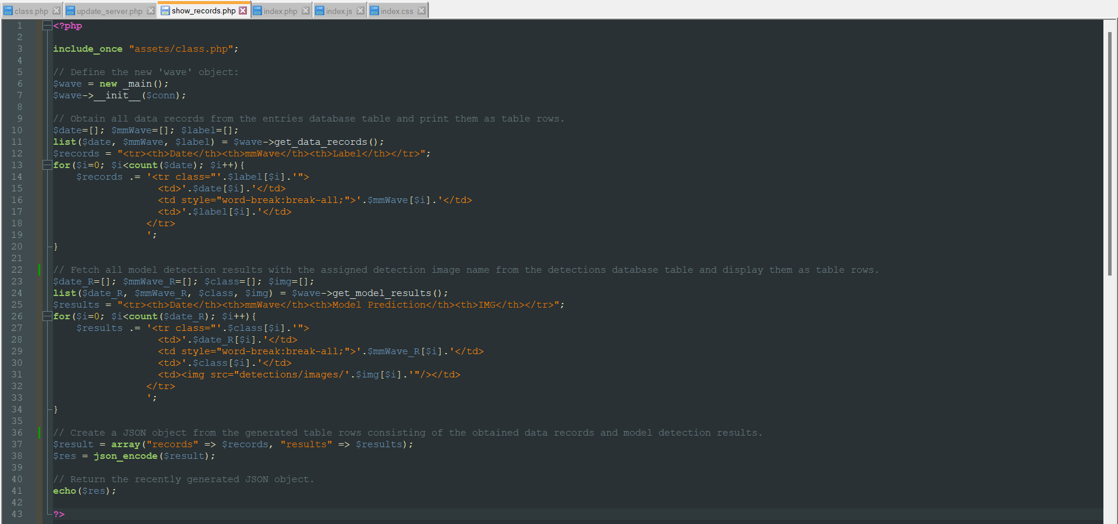Viewport: 1118px width, 524px height.
Task: Click the file icon on index.css tab
Action: pos(376,10)
